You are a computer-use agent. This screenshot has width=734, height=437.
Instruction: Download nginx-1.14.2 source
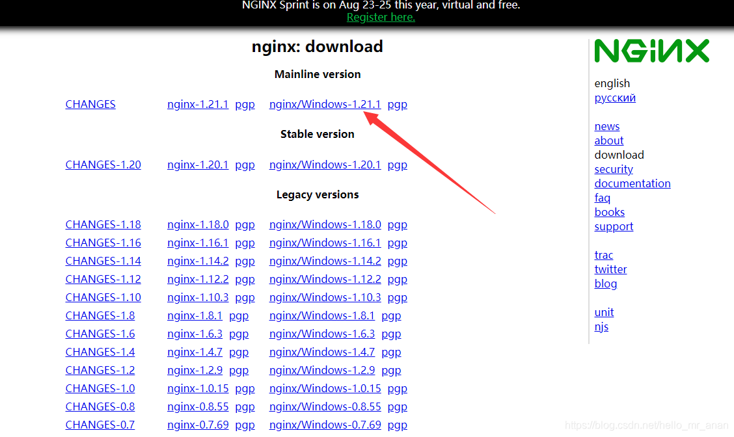[x=198, y=261]
